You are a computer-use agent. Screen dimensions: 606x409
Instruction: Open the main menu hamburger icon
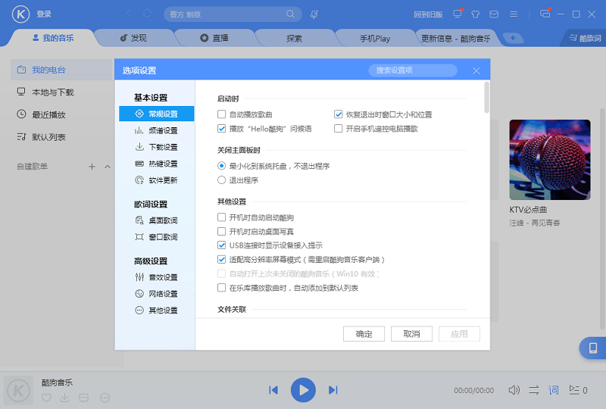(514, 14)
